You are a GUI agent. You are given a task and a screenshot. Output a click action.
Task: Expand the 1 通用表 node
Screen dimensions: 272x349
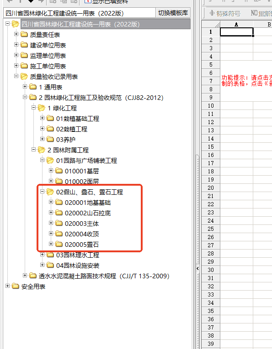coord(25,86)
